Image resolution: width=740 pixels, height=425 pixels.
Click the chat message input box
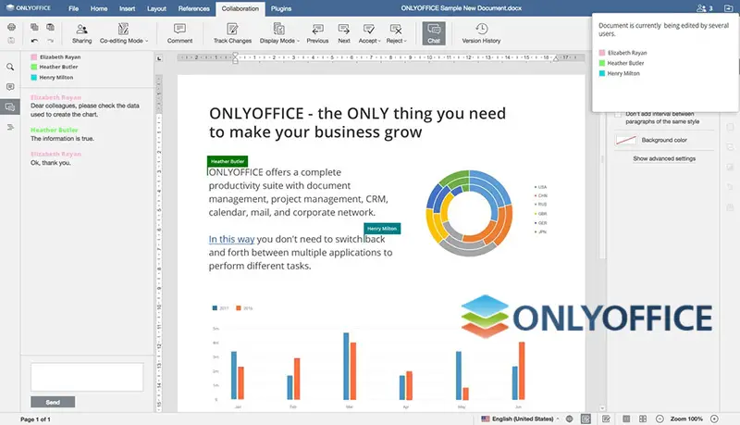point(87,377)
